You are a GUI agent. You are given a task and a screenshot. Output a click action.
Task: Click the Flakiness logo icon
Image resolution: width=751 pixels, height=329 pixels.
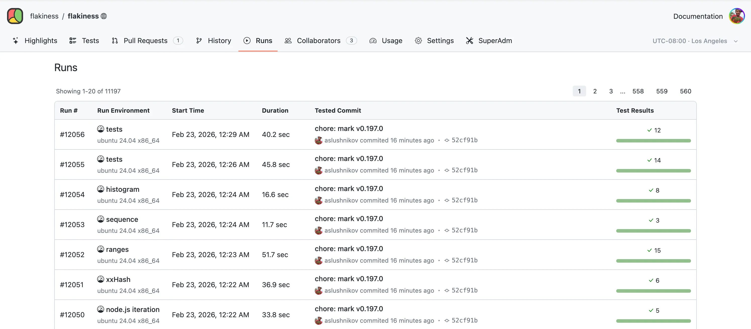15,16
